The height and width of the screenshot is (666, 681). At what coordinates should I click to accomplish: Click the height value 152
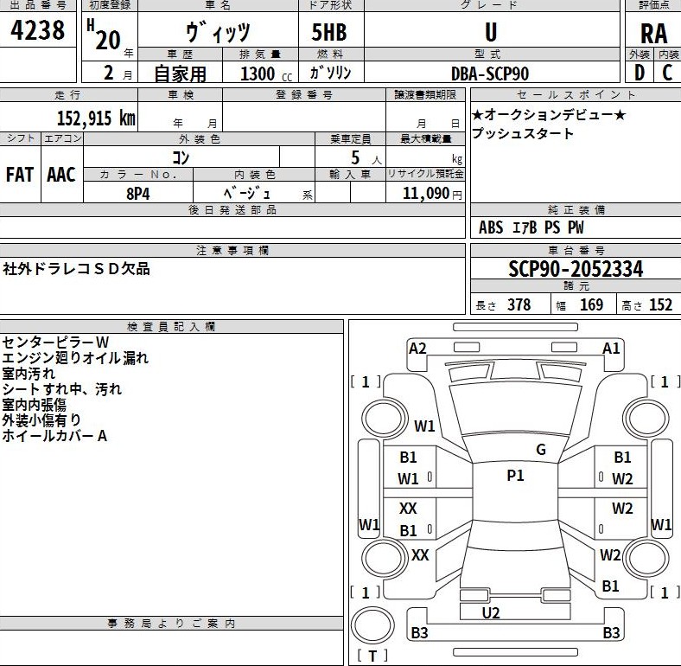pos(660,304)
